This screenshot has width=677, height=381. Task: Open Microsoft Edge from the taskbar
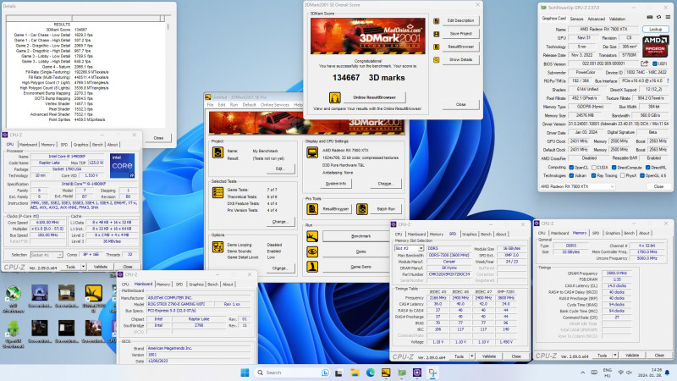tap(371, 373)
